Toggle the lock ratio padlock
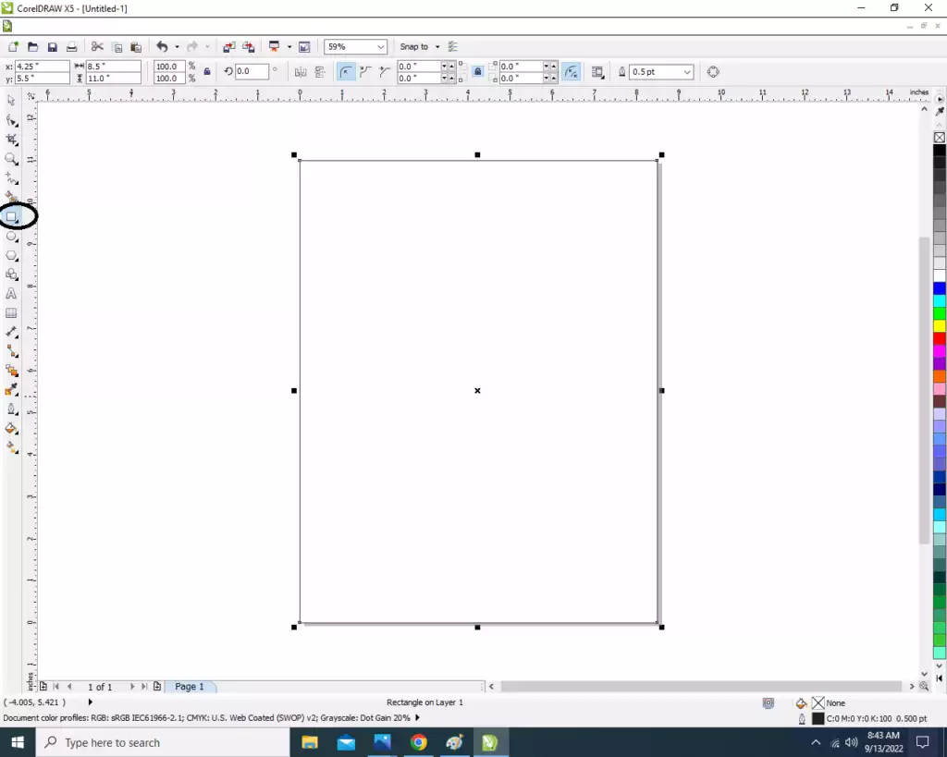 click(x=206, y=72)
